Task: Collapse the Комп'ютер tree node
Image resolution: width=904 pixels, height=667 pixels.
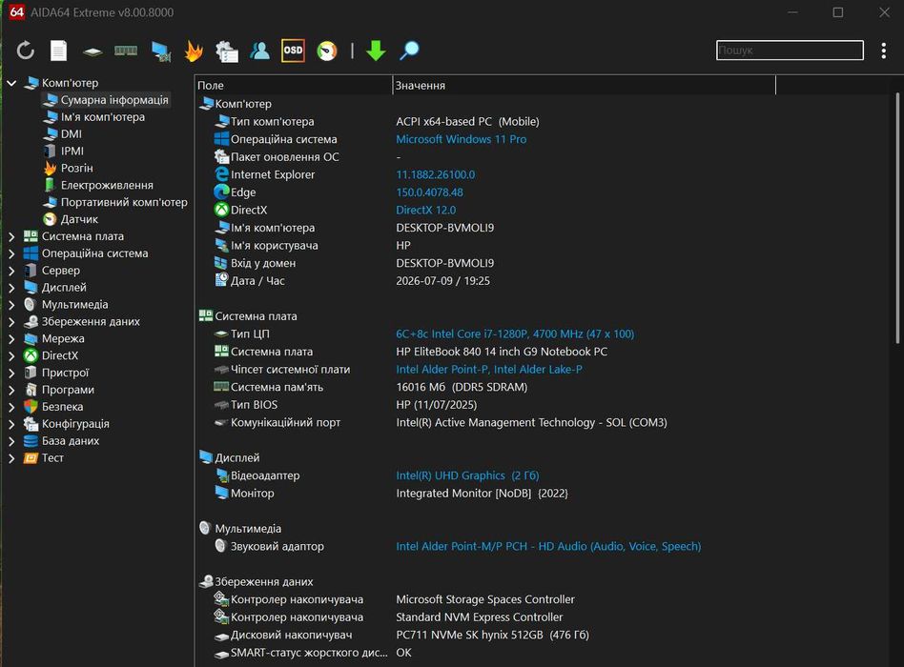Action: click(11, 83)
